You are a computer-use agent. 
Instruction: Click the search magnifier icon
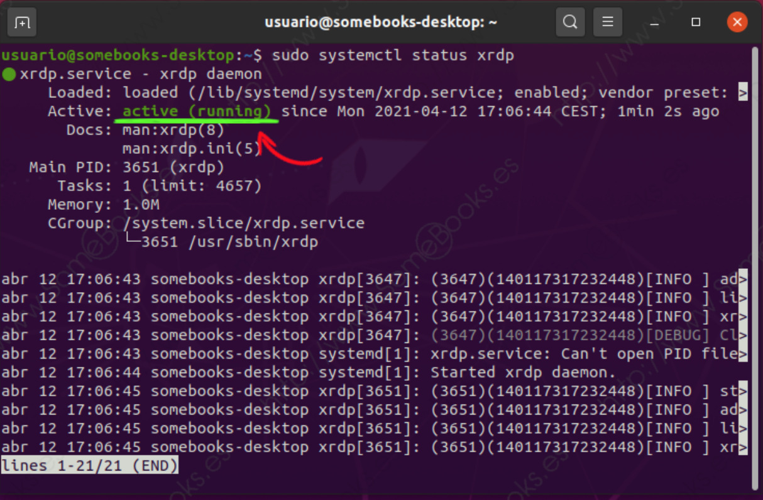pos(570,23)
